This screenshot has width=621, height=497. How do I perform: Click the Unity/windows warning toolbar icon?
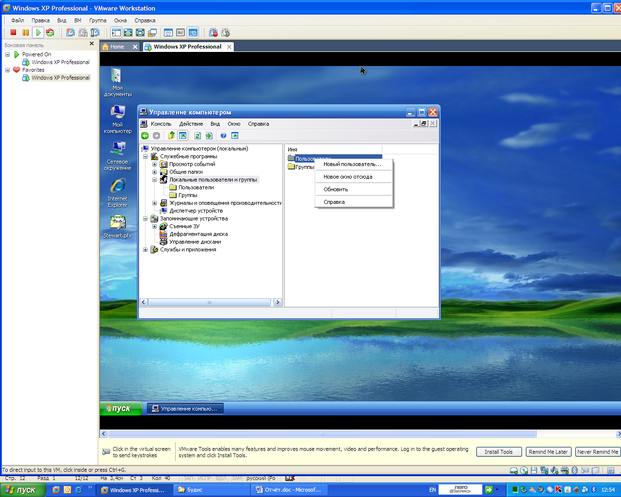click(152, 33)
